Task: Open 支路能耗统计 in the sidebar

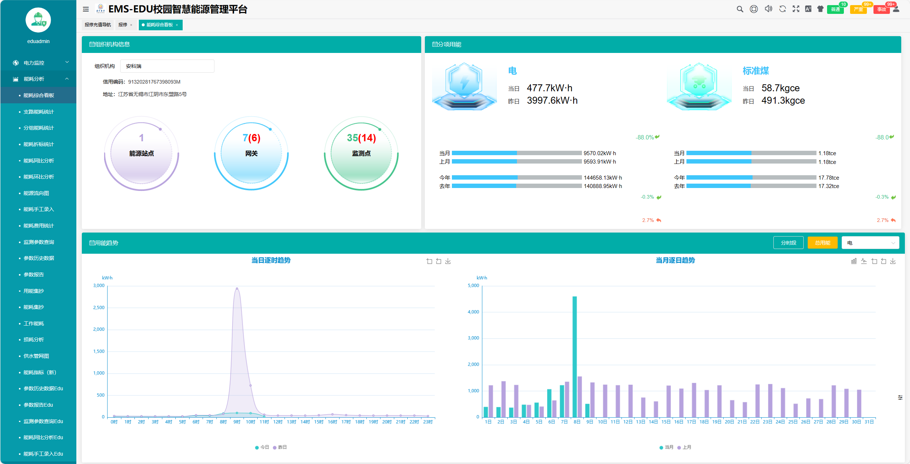Action: [x=38, y=112]
